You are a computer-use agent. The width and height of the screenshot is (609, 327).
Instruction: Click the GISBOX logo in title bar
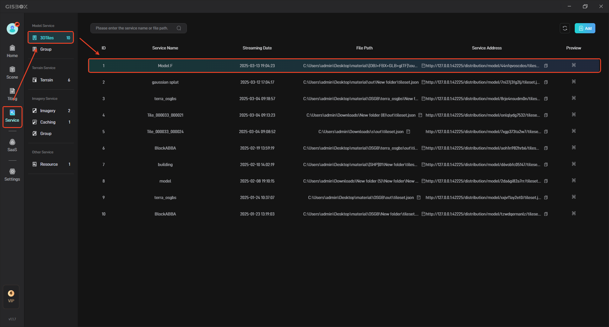point(16,6)
